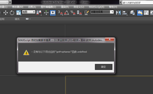
Task: Open quick access toolbar dropdown arrow
Action: coord(10,2)
